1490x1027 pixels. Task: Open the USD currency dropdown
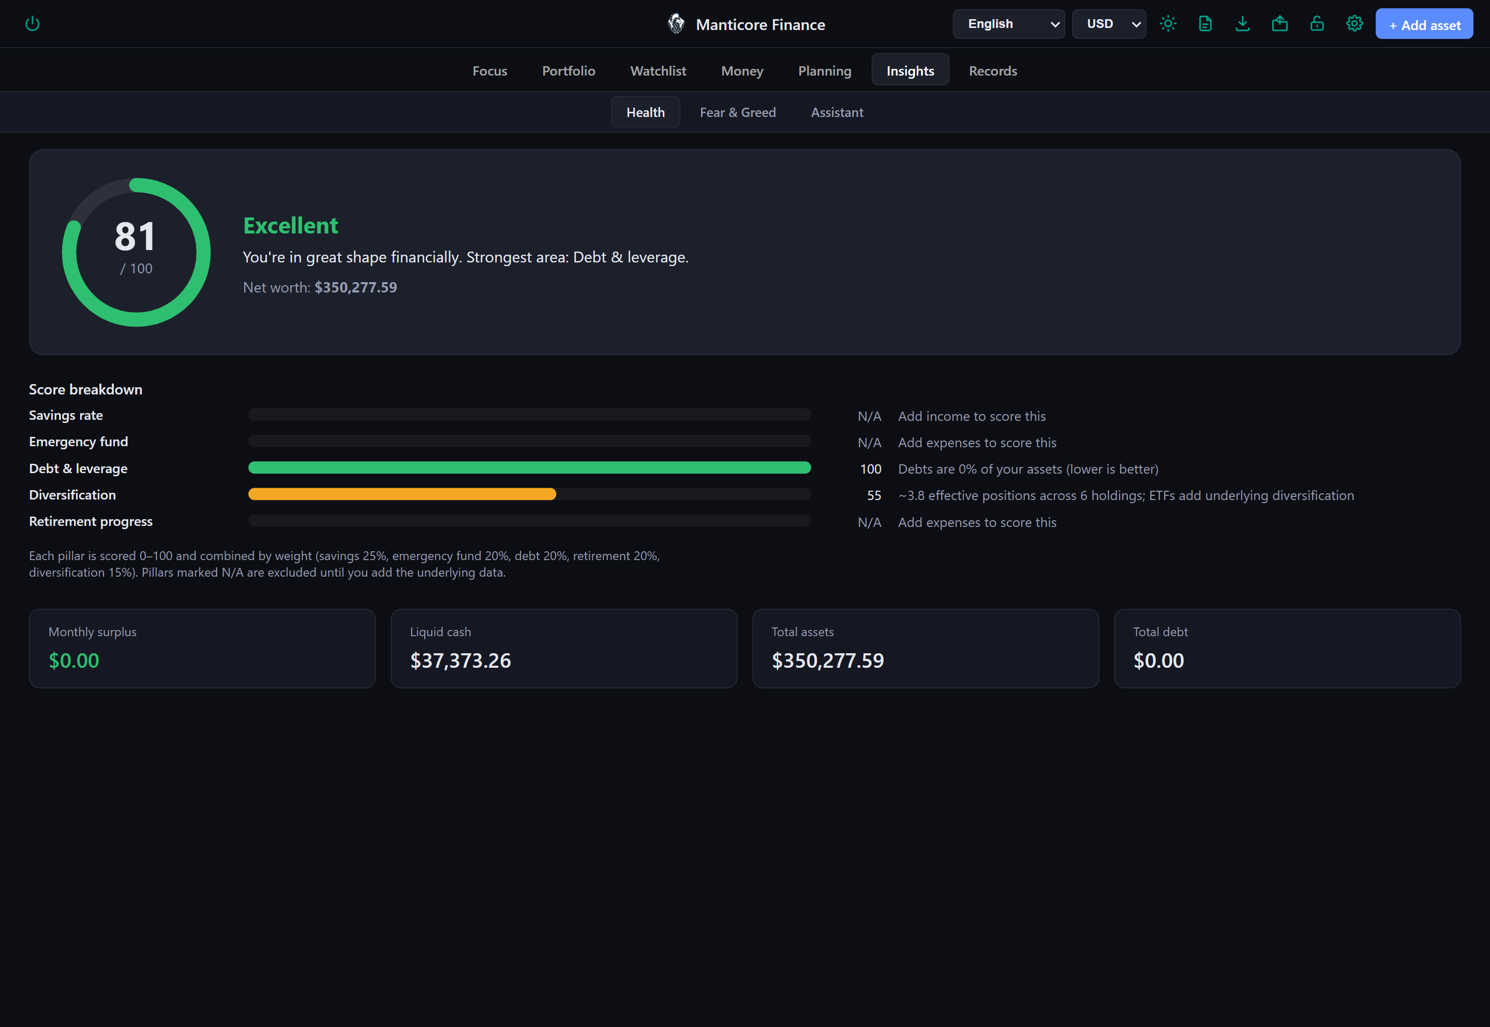coord(1109,24)
